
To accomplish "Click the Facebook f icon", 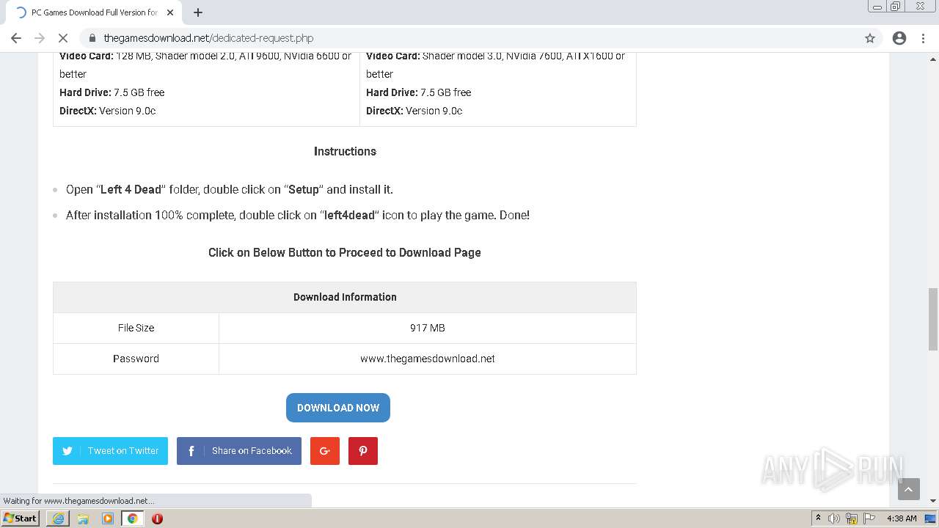I will pos(191,451).
